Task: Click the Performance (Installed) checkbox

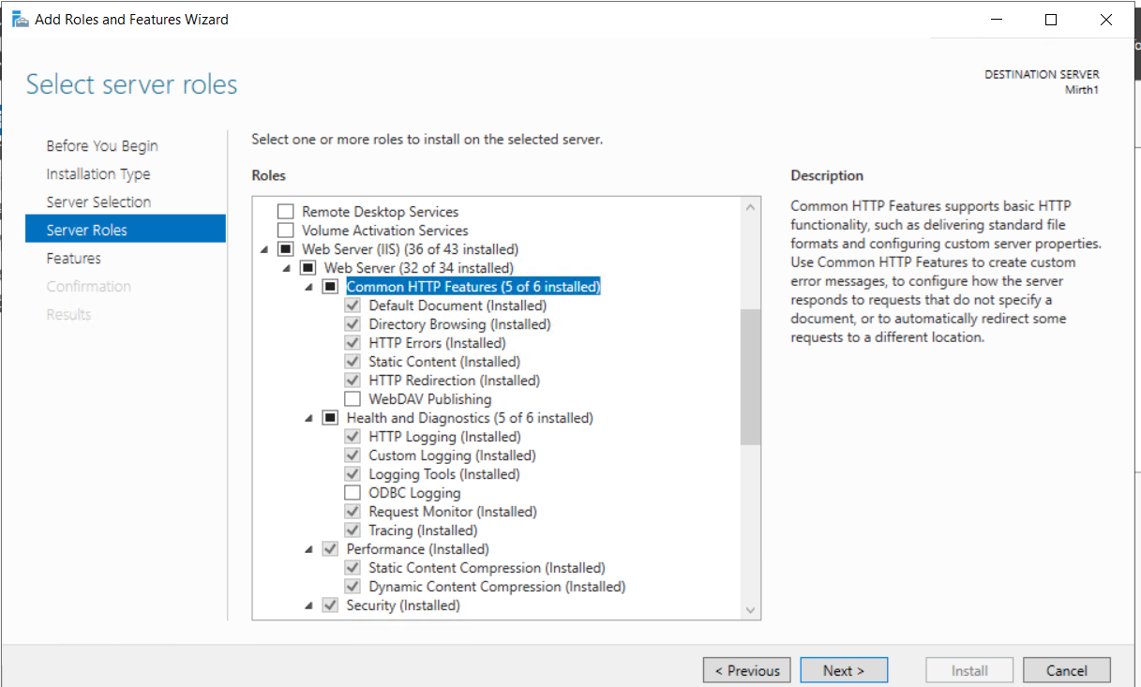Action: coord(330,549)
